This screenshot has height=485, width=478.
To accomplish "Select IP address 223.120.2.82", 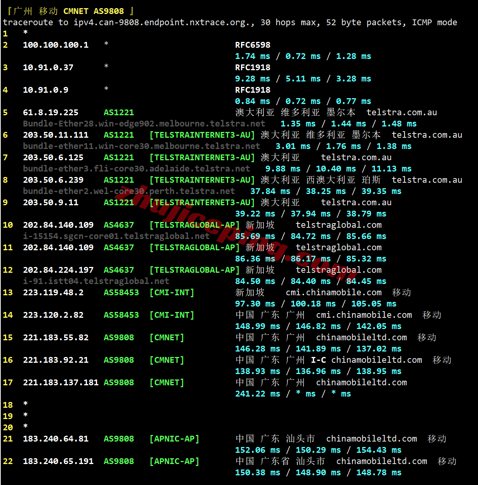I will [x=53, y=315].
